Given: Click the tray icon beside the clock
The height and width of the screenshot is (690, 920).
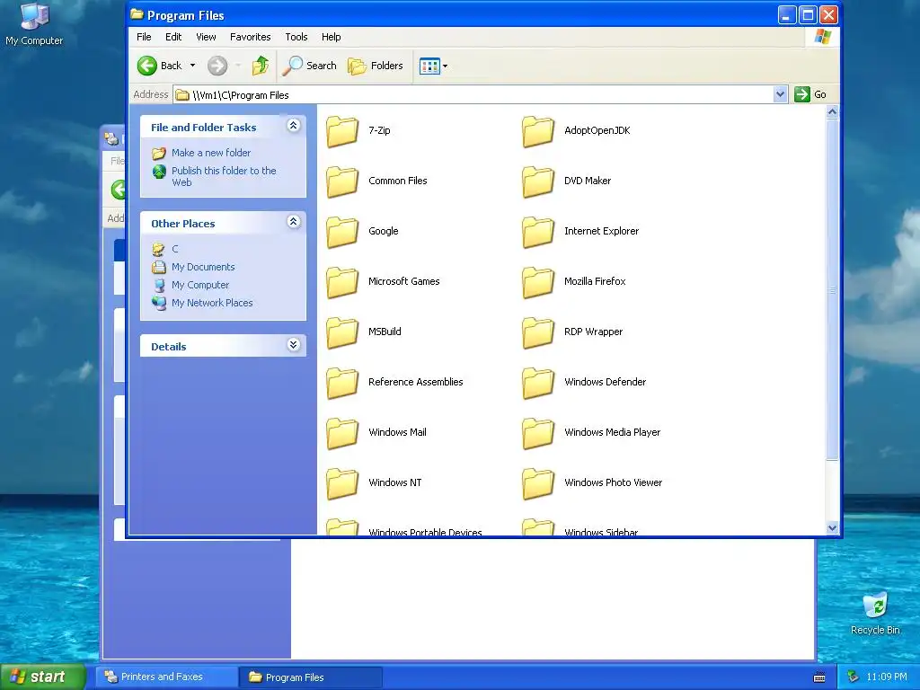Looking at the screenshot, I should (x=854, y=677).
